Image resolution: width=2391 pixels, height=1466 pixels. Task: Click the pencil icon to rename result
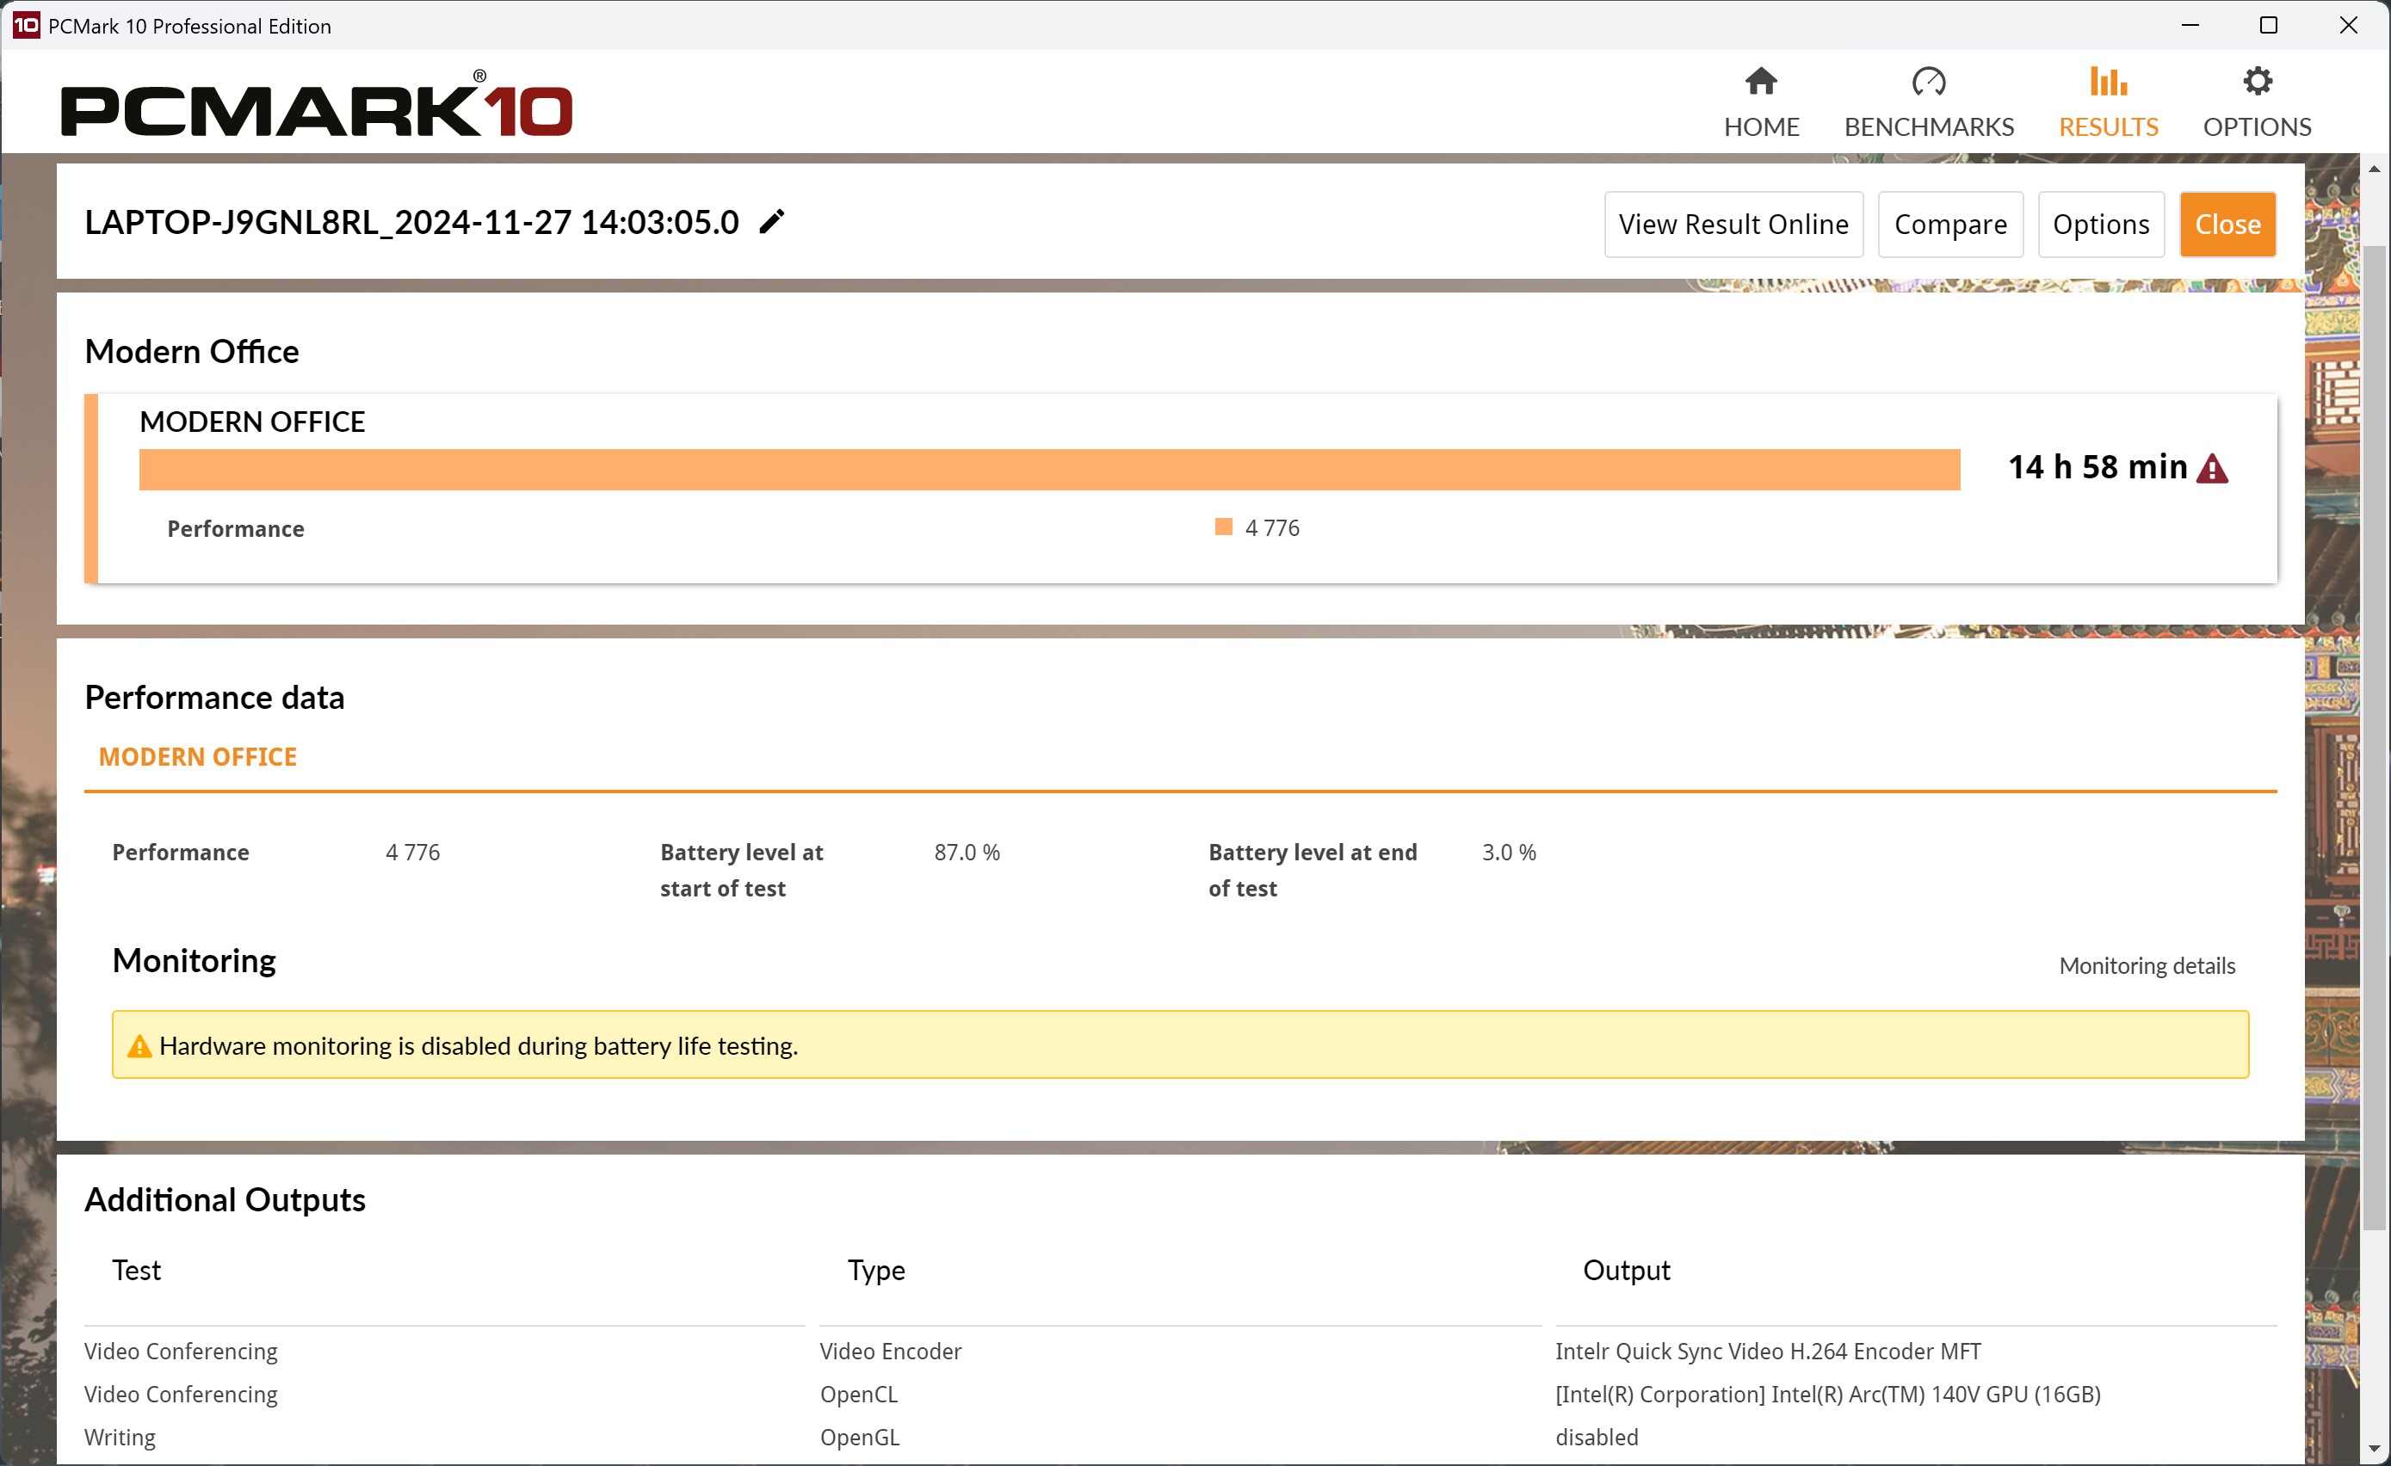pos(771,222)
